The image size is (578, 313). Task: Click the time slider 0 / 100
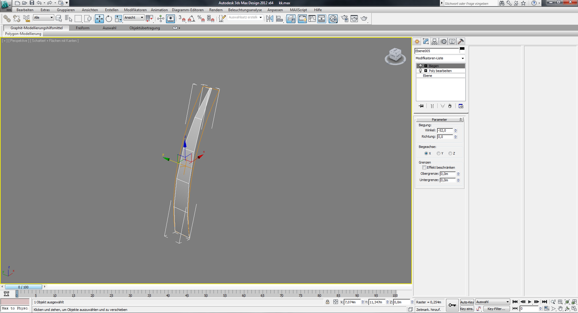[x=23, y=287]
